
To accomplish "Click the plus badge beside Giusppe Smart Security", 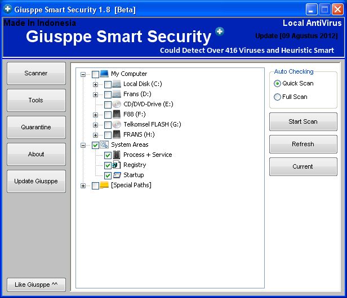I will (x=220, y=31).
